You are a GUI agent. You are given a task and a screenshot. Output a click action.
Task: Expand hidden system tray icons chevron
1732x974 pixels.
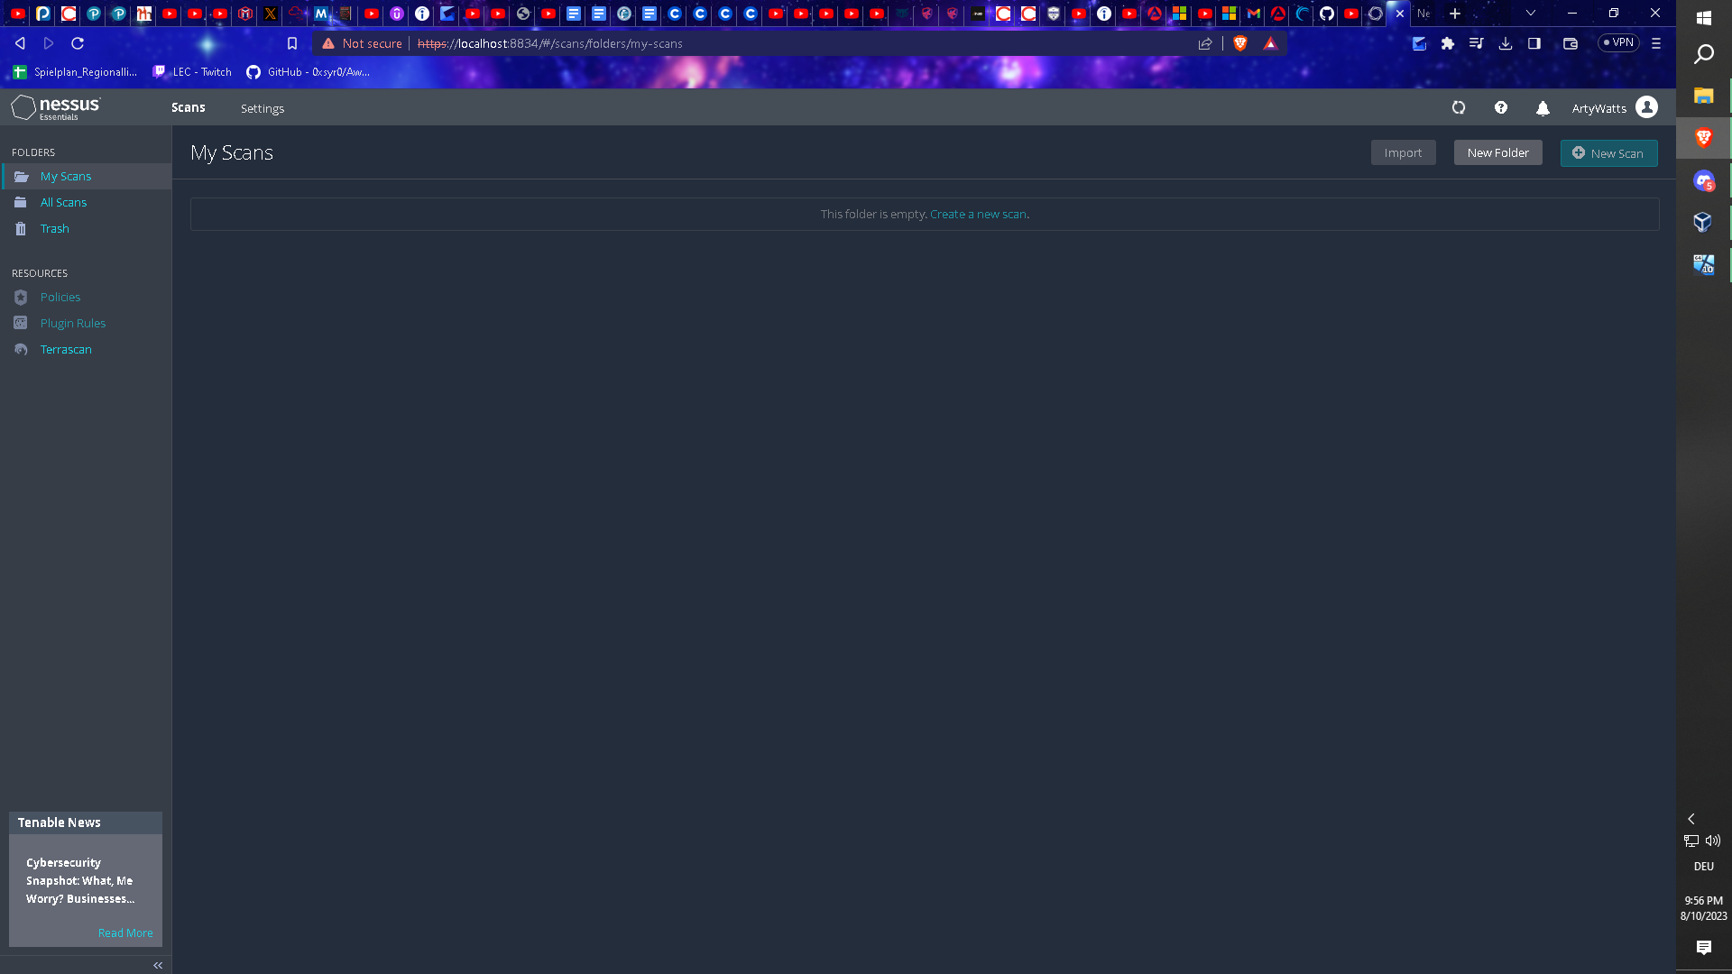pyautogui.click(x=1691, y=819)
